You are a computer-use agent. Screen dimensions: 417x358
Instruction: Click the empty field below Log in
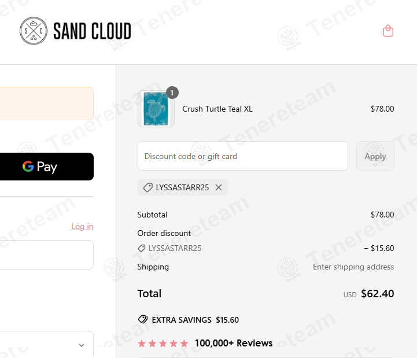click(x=46, y=254)
